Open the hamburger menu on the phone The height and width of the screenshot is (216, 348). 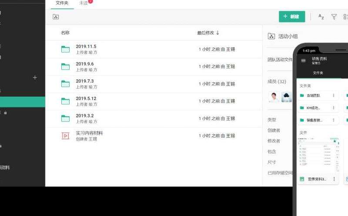[303, 61]
